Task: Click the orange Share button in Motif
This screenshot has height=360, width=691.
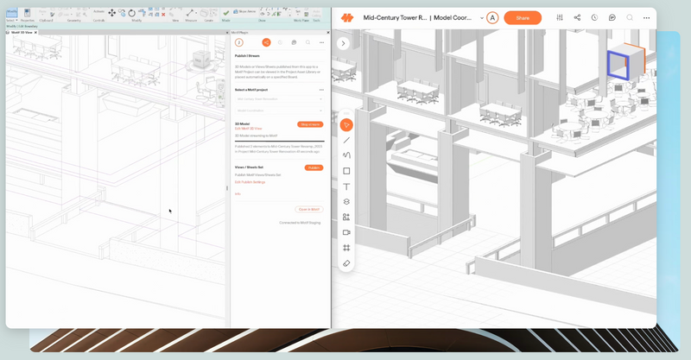Action: click(523, 17)
